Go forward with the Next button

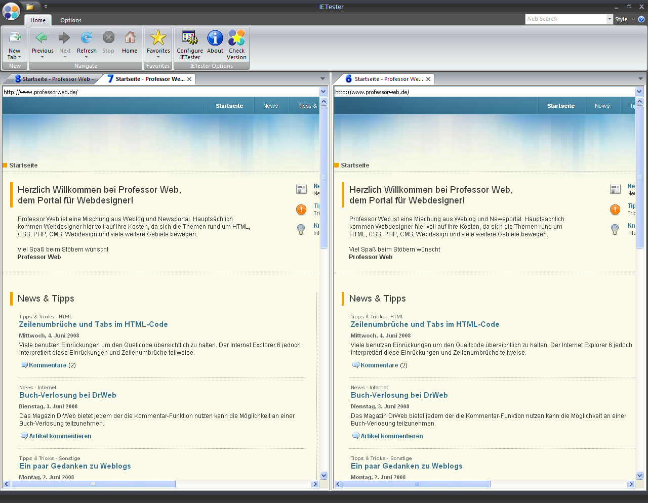pos(65,45)
